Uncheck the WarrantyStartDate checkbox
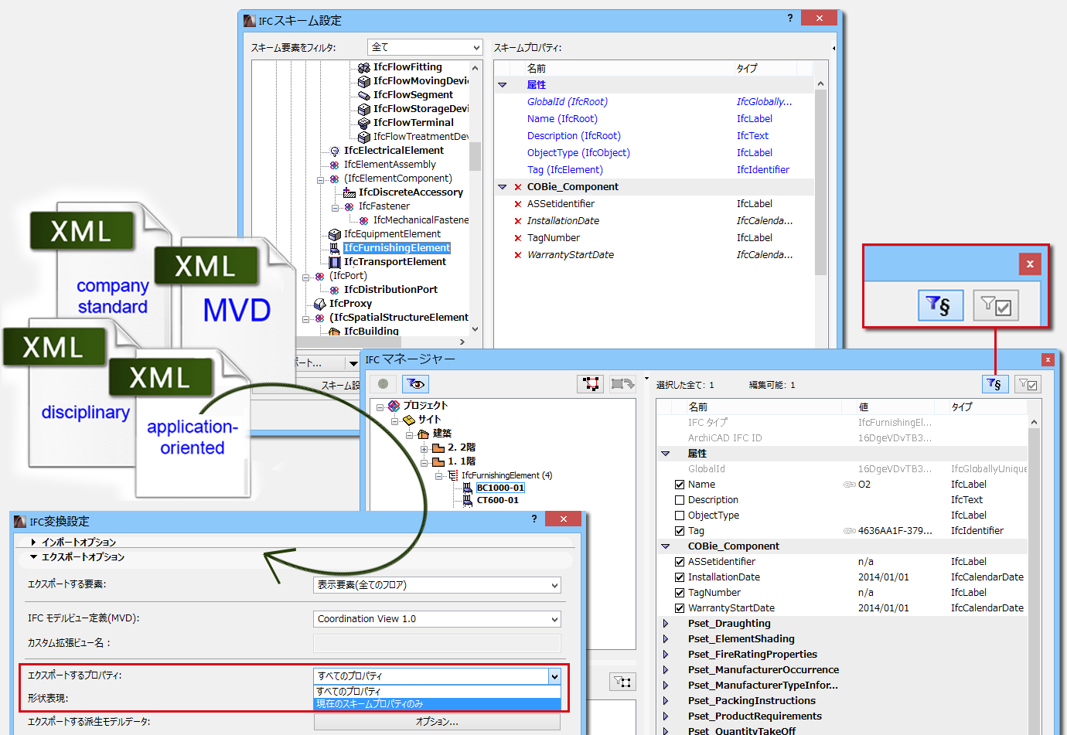Screen dimensions: 1067x735 coord(680,608)
